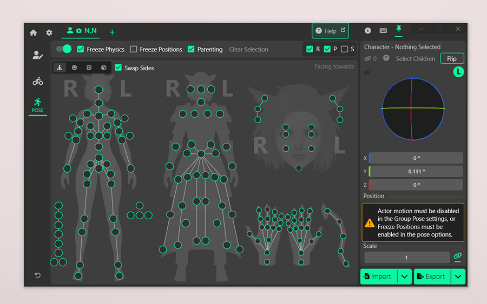The height and width of the screenshot is (304, 487).
Task: Enable the Freeze Positions checkbox
Action: coord(134,50)
